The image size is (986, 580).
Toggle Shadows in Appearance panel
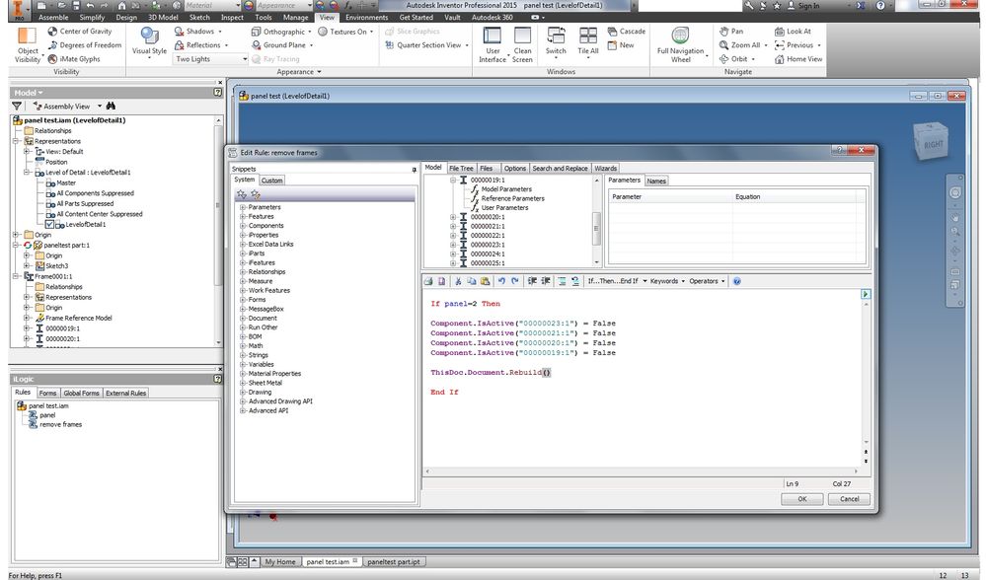click(x=197, y=32)
